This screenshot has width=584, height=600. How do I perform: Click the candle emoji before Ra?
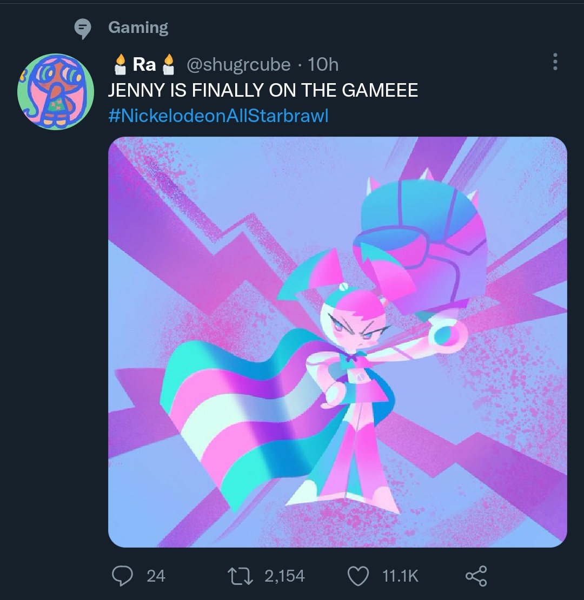coord(121,64)
